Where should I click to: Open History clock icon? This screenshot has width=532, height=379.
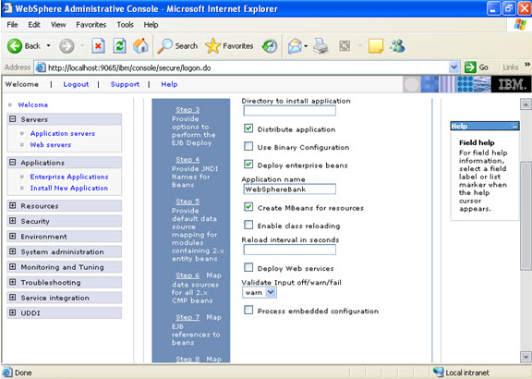pyautogui.click(x=270, y=46)
